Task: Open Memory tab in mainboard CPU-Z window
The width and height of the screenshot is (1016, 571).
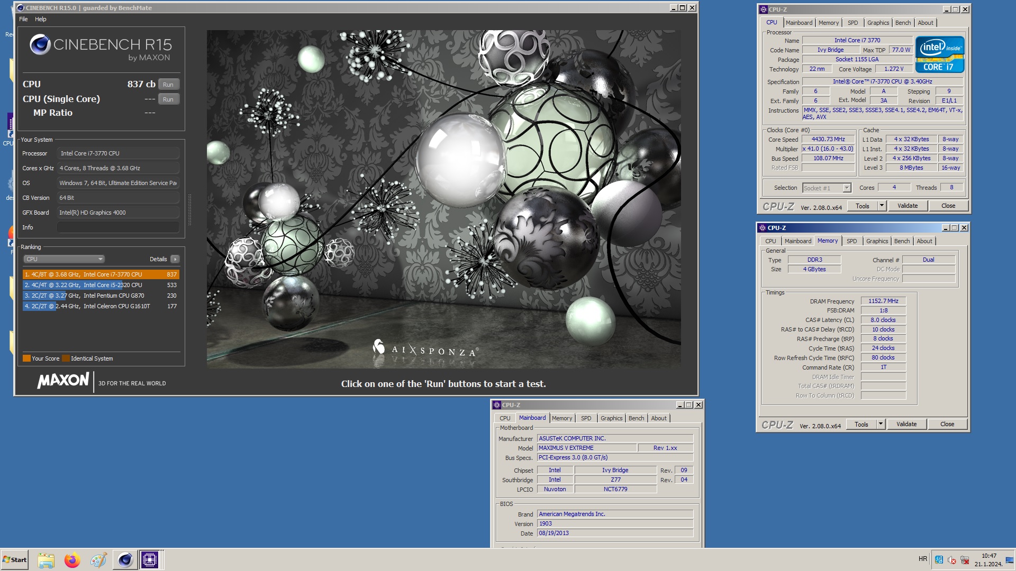Action: click(561, 418)
